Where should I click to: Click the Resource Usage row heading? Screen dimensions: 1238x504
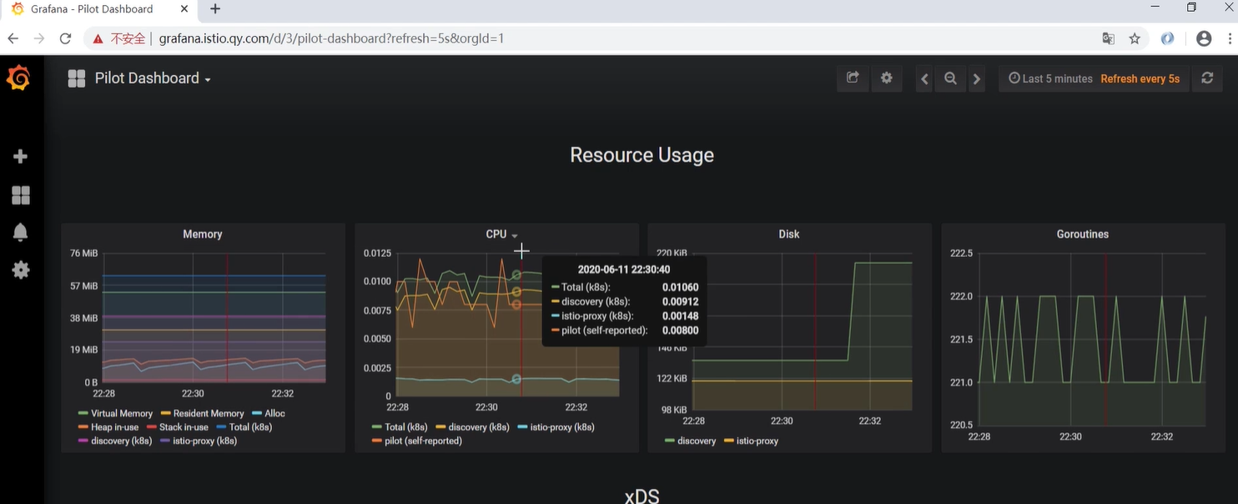pos(642,155)
